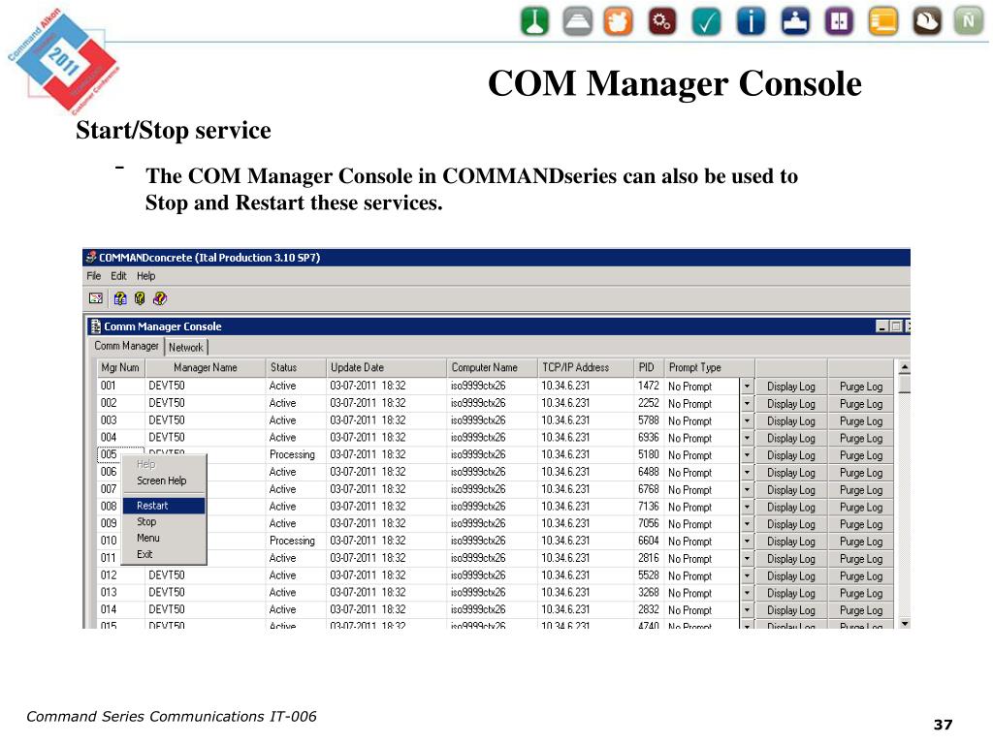Choose Stop in the context menu
Screen dimensions: 993x744
(163, 522)
